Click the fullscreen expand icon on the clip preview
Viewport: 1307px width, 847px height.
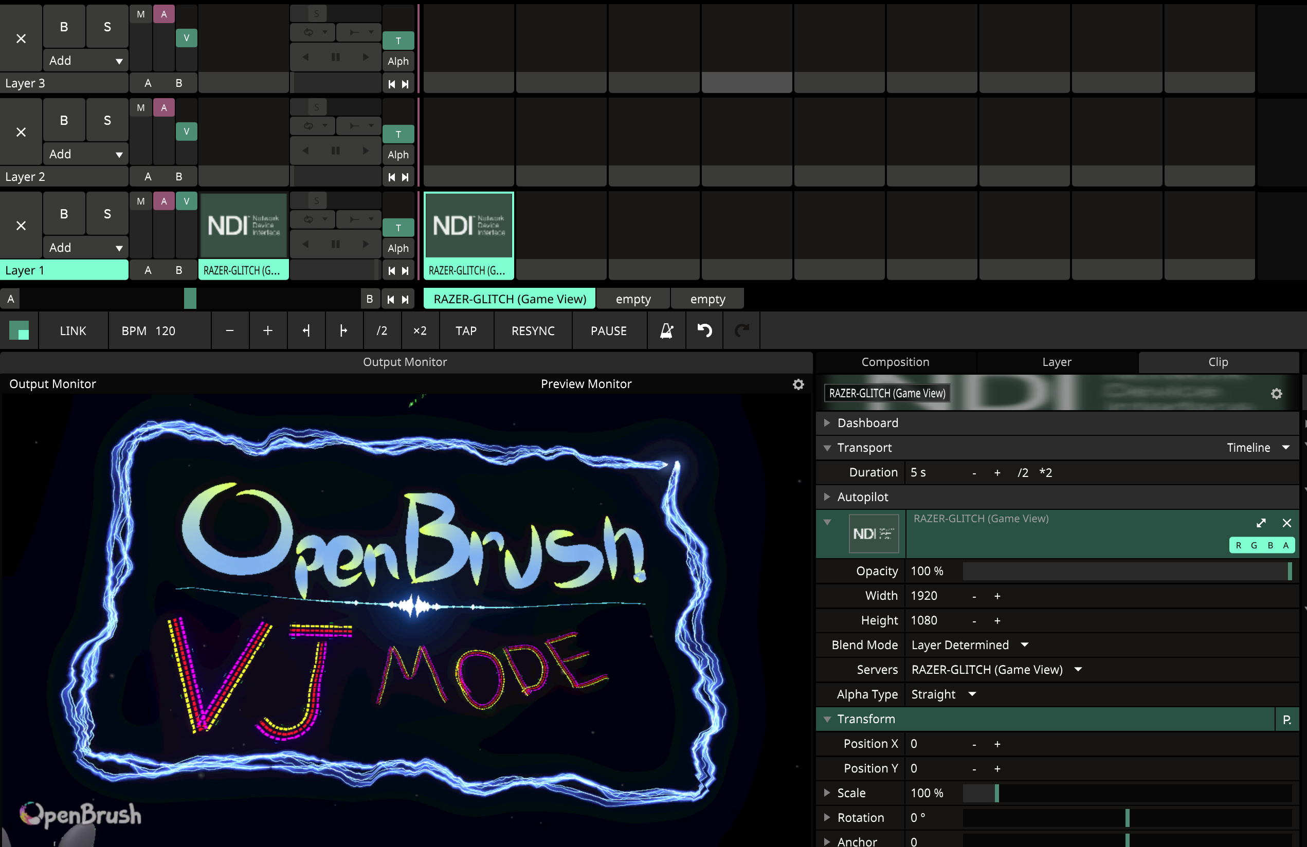click(x=1261, y=523)
